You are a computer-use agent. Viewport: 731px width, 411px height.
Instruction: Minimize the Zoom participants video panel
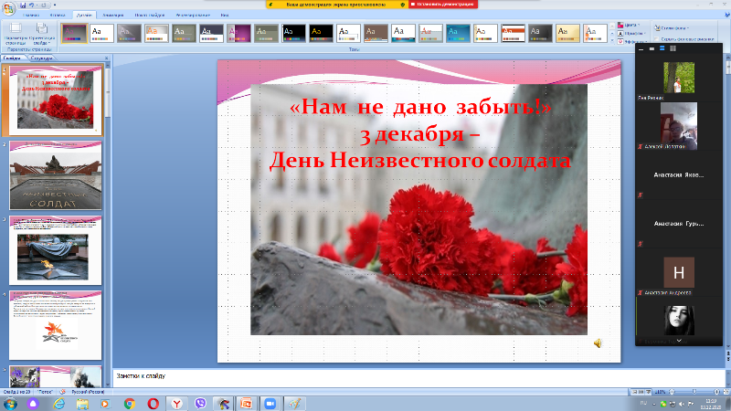click(x=641, y=48)
